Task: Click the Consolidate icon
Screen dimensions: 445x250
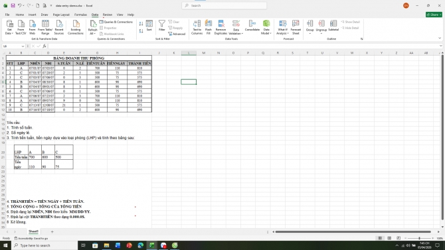Action: [252, 26]
